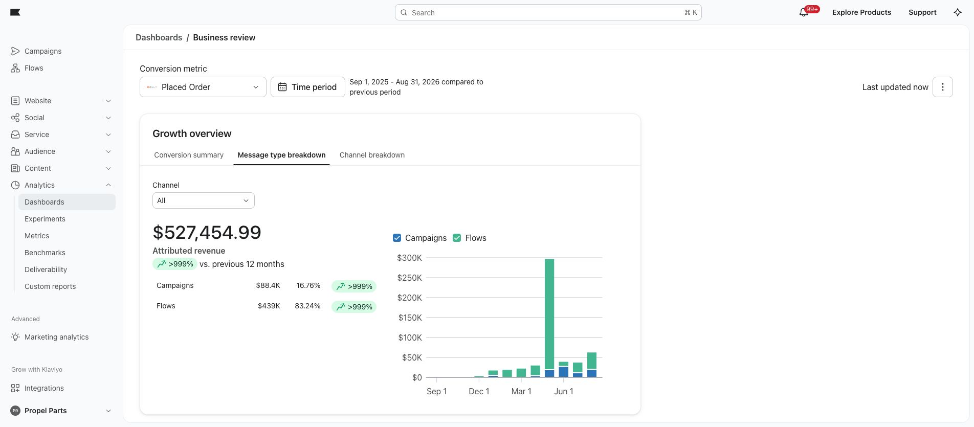The image size is (974, 427).
Task: Click the tallest green bar in chart
Action: click(x=549, y=314)
